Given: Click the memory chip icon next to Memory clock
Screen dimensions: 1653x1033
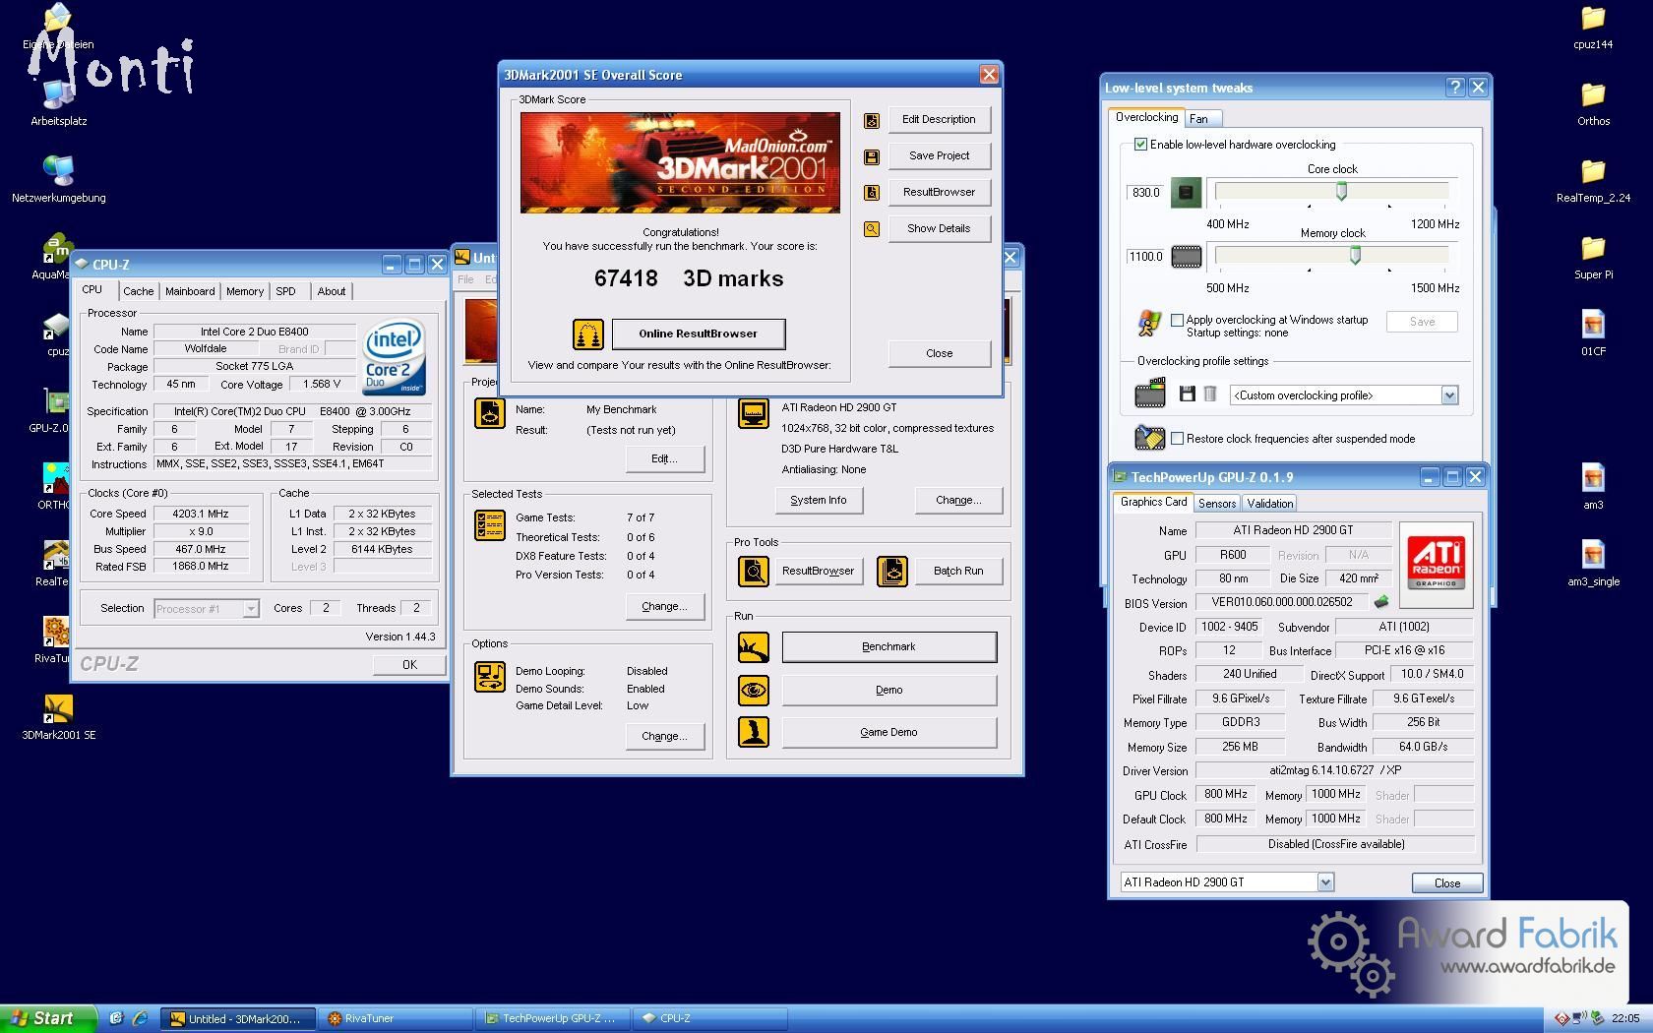Looking at the screenshot, I should pyautogui.click(x=1186, y=257).
